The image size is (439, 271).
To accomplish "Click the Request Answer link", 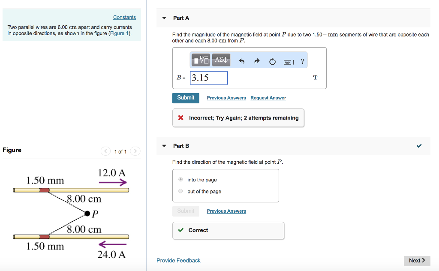I will [268, 98].
